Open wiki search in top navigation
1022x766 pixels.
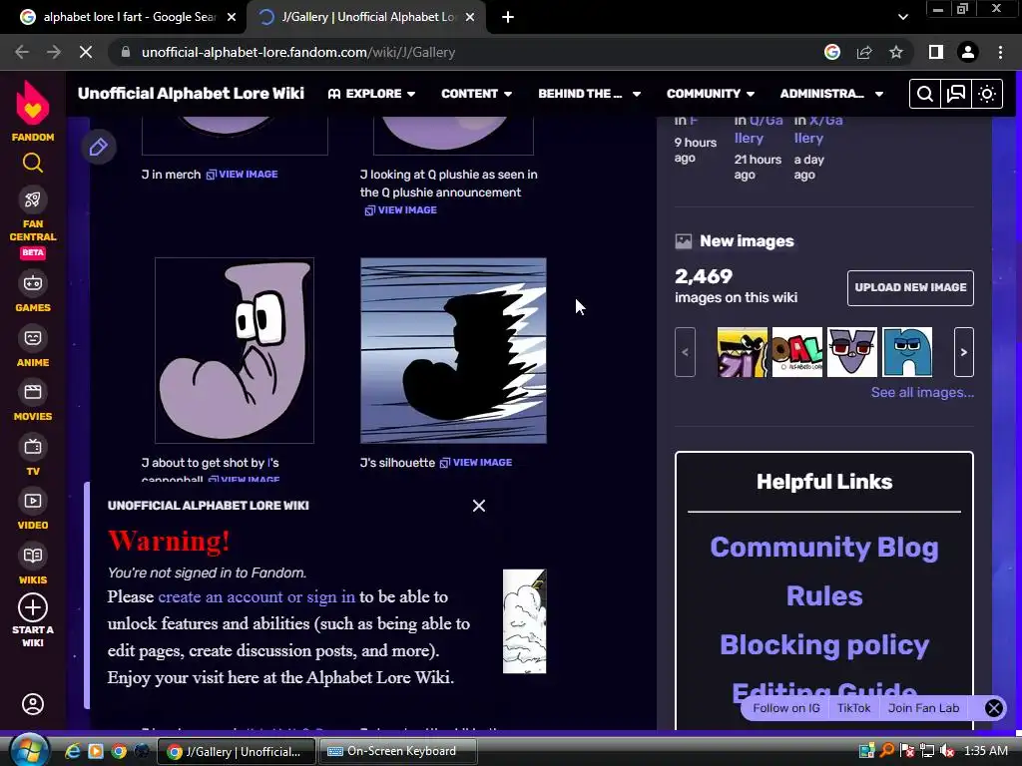pyautogui.click(x=924, y=94)
